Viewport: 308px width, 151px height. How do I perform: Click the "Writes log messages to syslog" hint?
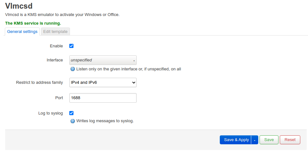pyautogui.click(x=105, y=121)
